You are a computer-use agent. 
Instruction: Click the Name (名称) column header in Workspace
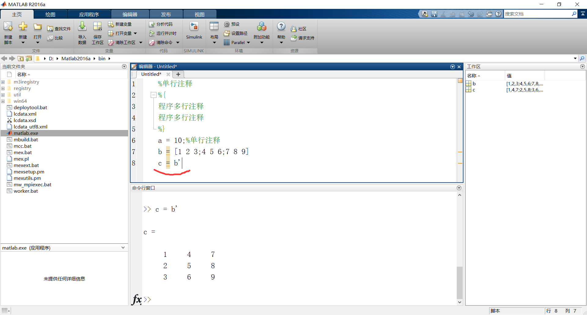pyautogui.click(x=485, y=76)
